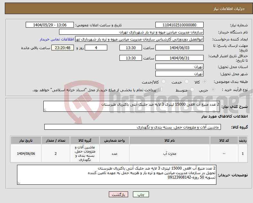Viewport: 253px width, 203px height.
Task: Click the تاریخ نیاز column header
Action: click(x=26, y=140)
